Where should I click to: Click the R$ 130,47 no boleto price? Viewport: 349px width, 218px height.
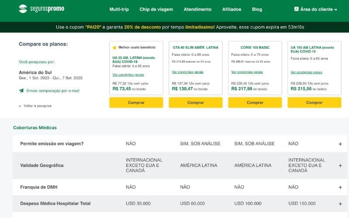click(x=190, y=89)
